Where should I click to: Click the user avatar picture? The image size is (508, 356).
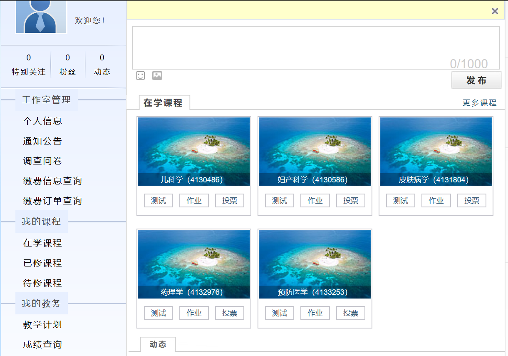click(x=41, y=17)
